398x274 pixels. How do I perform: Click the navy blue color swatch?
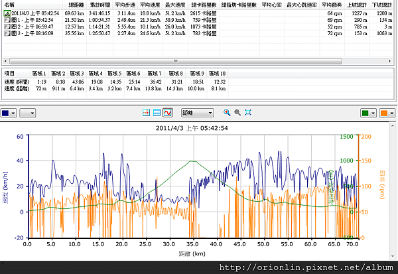(5, 113)
